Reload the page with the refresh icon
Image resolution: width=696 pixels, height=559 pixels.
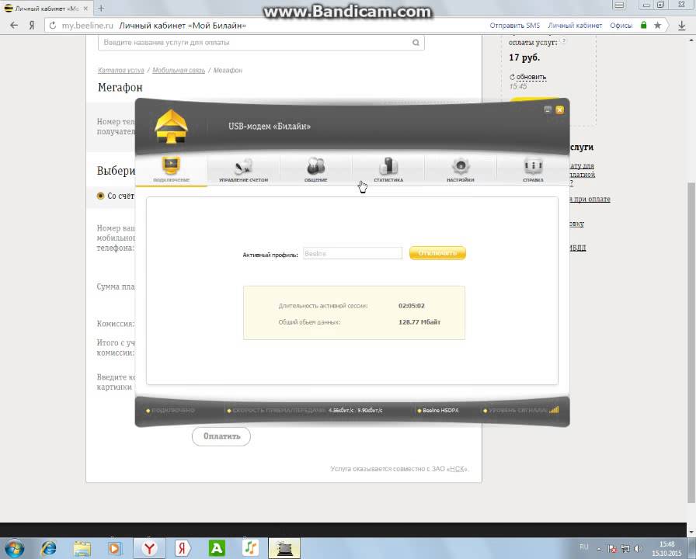(52, 26)
